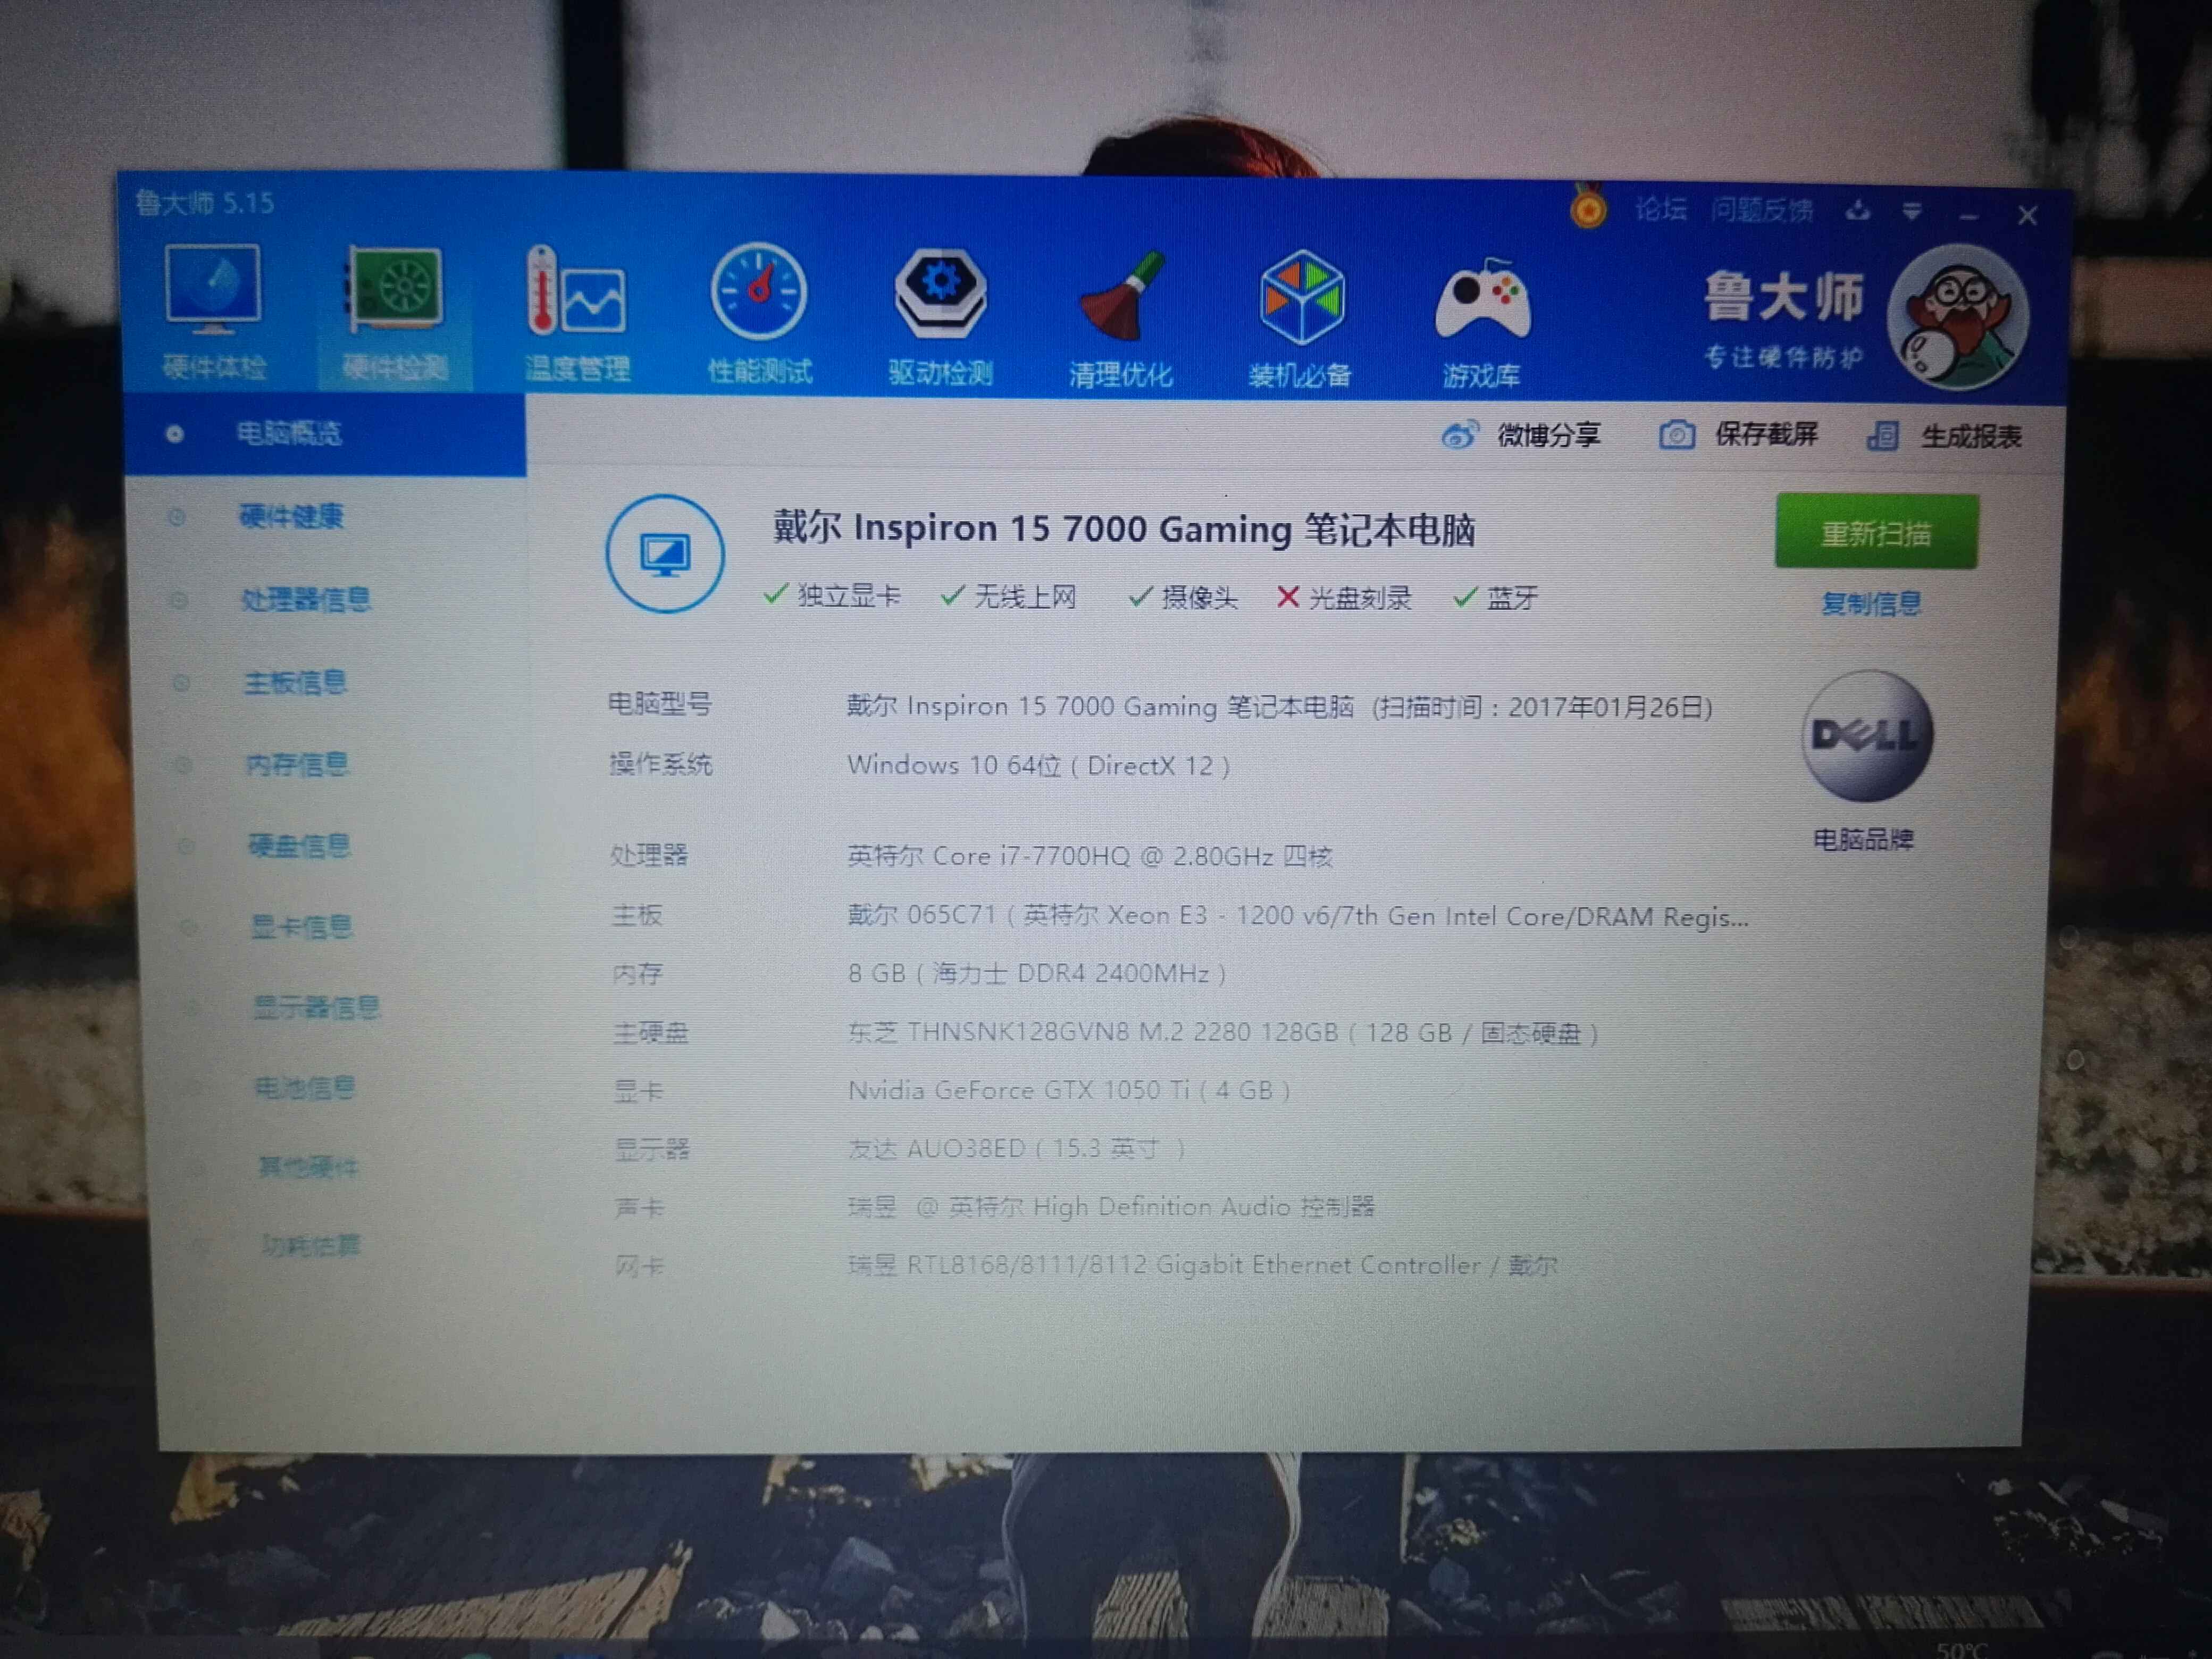Click the download arrow icon in title bar

pos(1857,210)
